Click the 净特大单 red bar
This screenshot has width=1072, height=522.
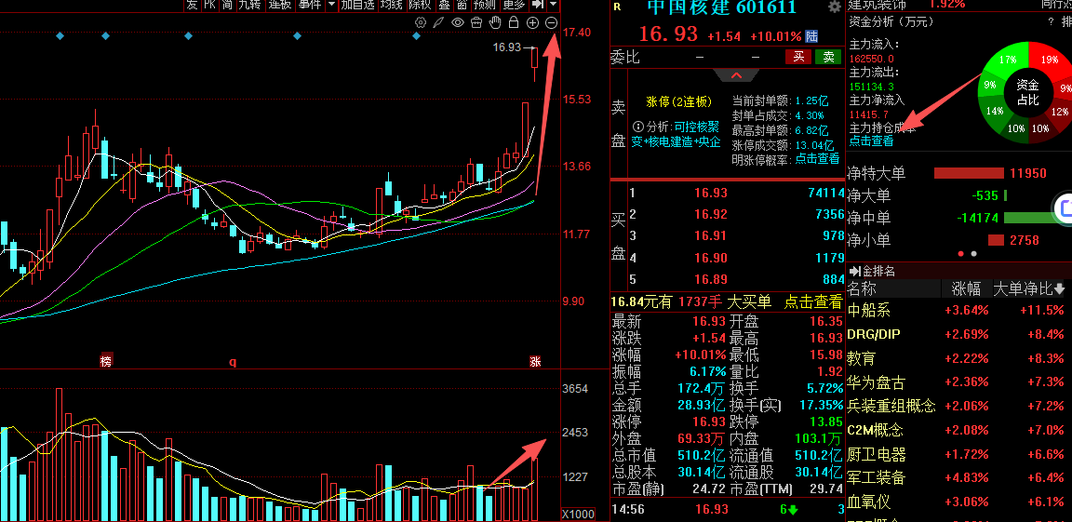(x=968, y=174)
